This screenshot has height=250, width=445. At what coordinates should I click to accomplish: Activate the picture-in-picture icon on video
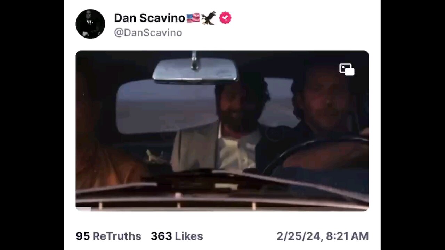click(x=347, y=69)
